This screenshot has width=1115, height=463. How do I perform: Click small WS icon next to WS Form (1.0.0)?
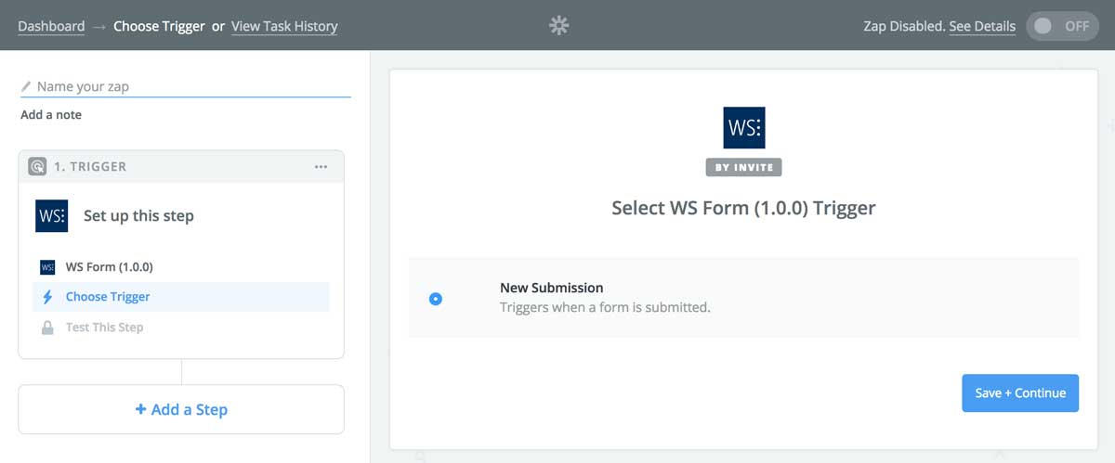point(47,267)
